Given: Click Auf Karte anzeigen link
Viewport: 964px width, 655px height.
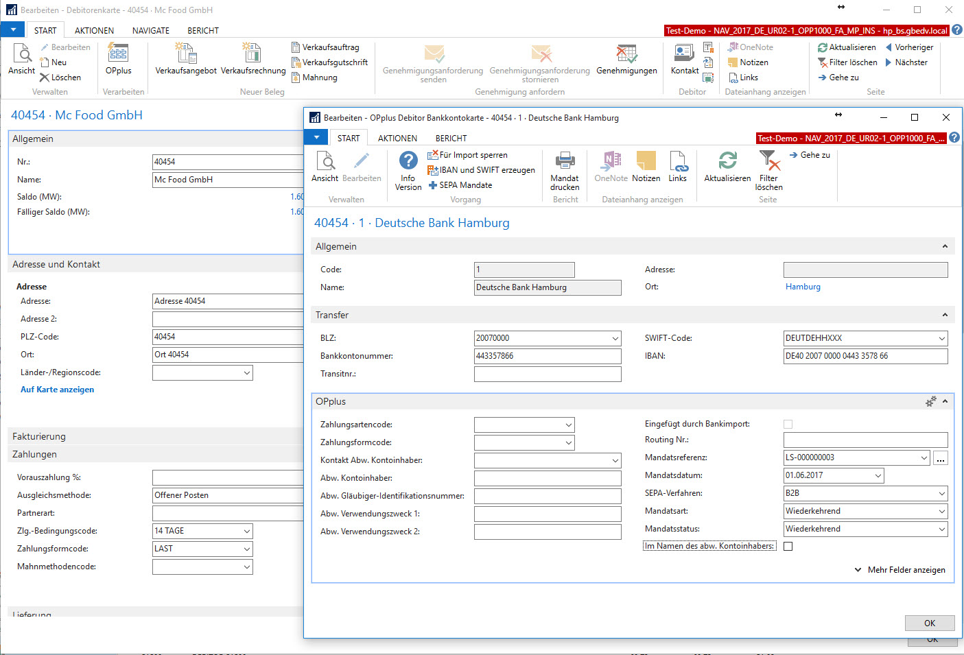Looking at the screenshot, I should 58,390.
